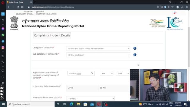
Task: Open Microsoft Store from taskbar
Action: click(85, 104)
